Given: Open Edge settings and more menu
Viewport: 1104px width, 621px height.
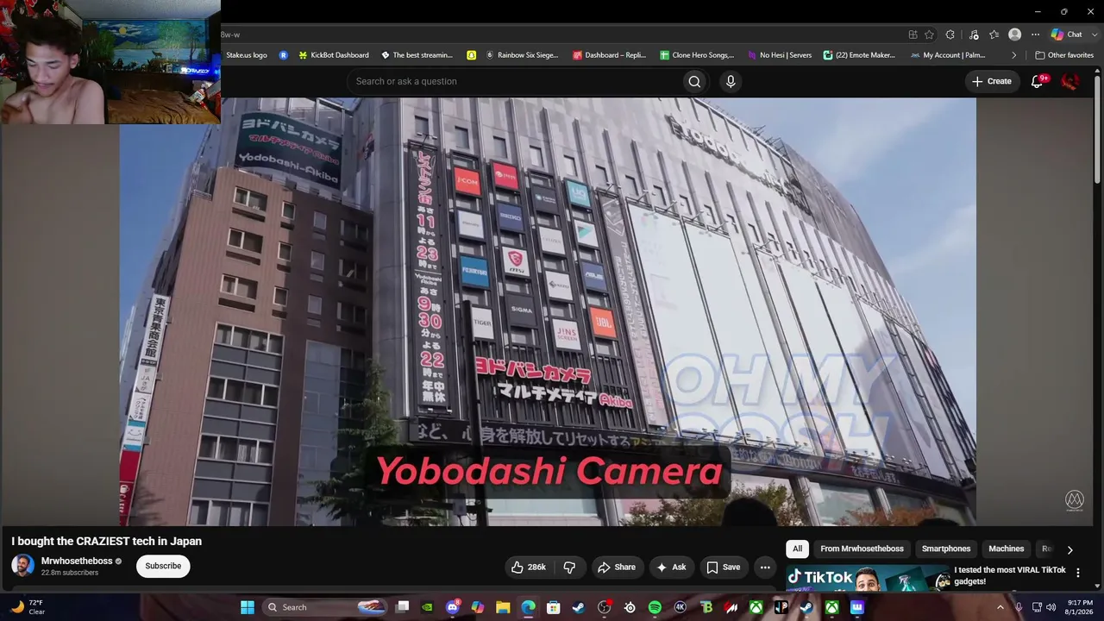Looking at the screenshot, I should (1035, 34).
